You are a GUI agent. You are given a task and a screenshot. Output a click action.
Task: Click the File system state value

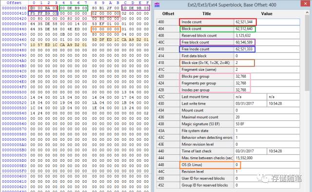267,130
